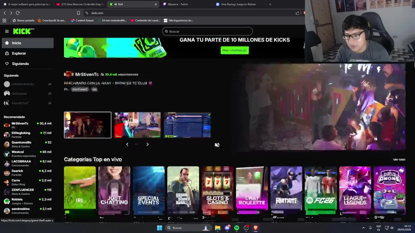Screen dimensions: 415x233
Task: Go back in browser history
Action: coord(5,13)
